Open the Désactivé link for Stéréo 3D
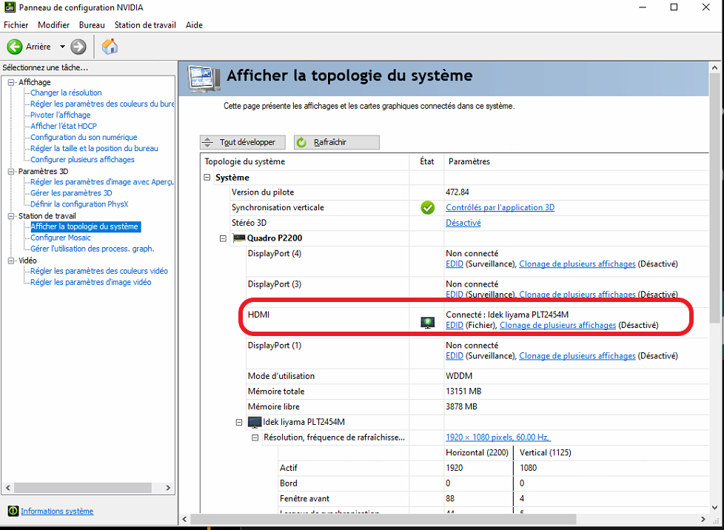724x530 pixels. tap(463, 223)
